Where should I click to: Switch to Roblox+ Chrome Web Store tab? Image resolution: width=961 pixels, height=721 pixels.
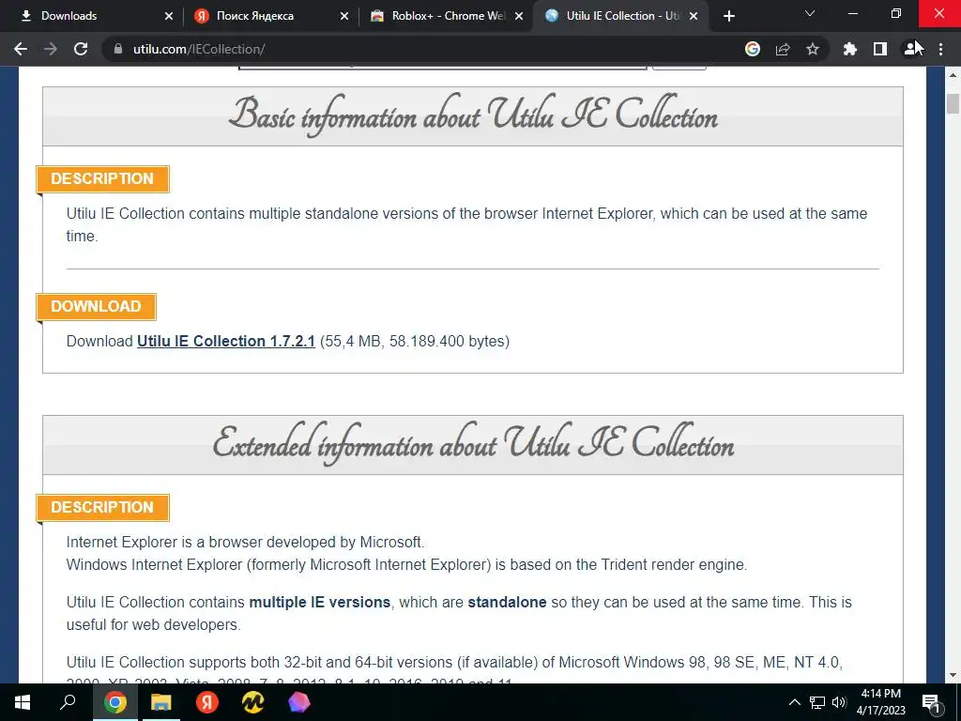(x=447, y=16)
